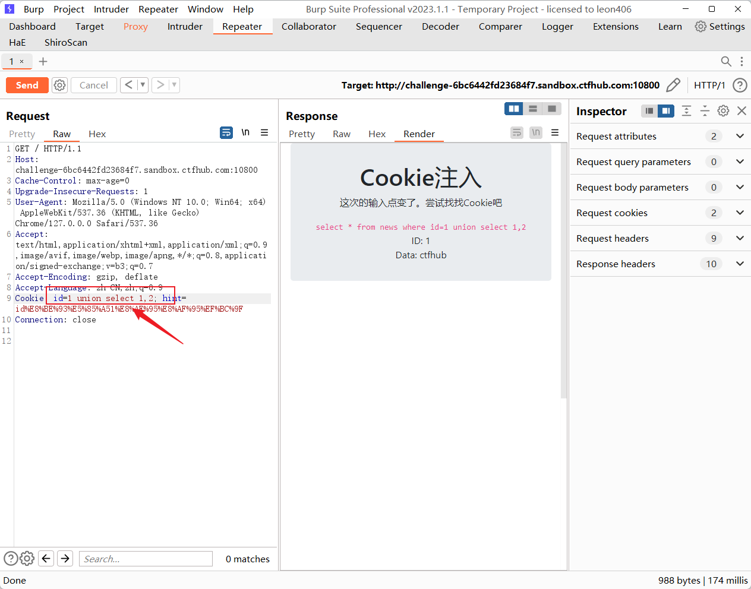Viewport: 751px width, 589px height.
Task: Click the response pane vertical scrollbar
Action: pos(564,270)
